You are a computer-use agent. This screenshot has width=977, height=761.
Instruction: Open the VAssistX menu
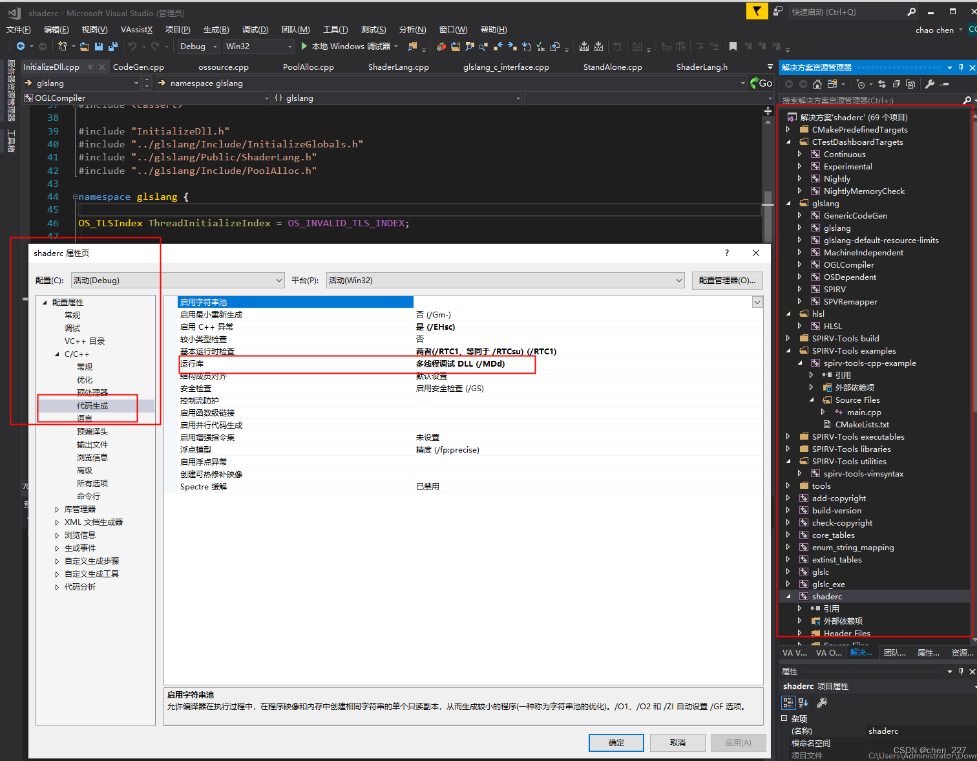[x=136, y=29]
